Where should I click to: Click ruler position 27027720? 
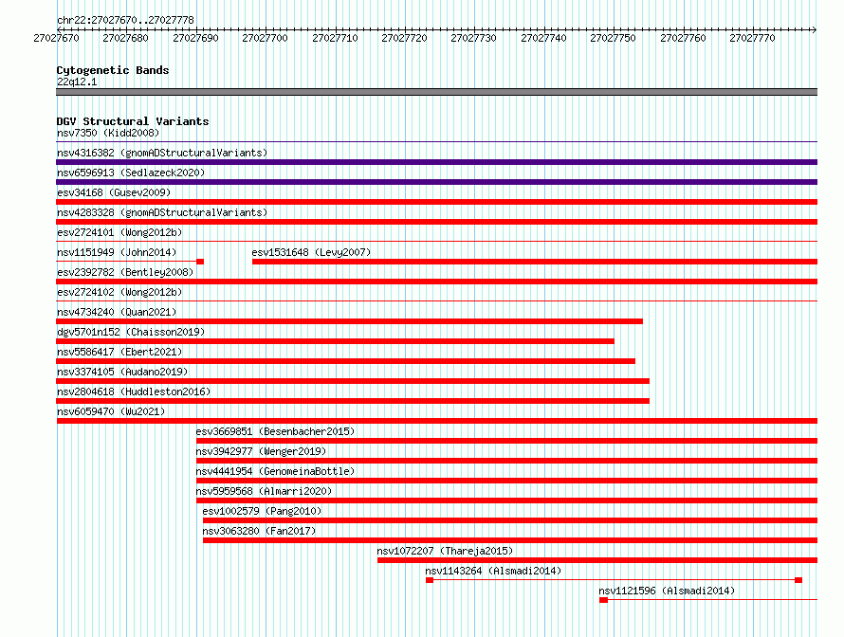coord(404,38)
